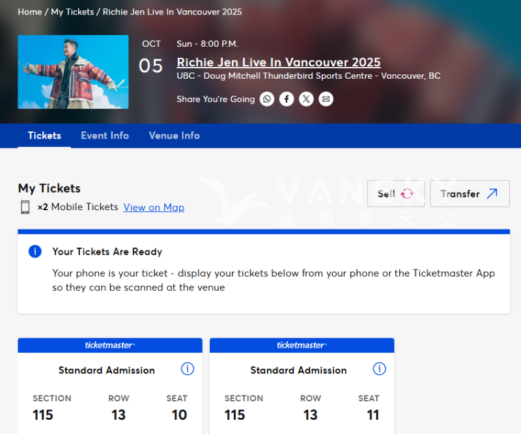Open info icon on seat 10 ticket
This screenshot has width=521, height=434.
pyautogui.click(x=188, y=369)
